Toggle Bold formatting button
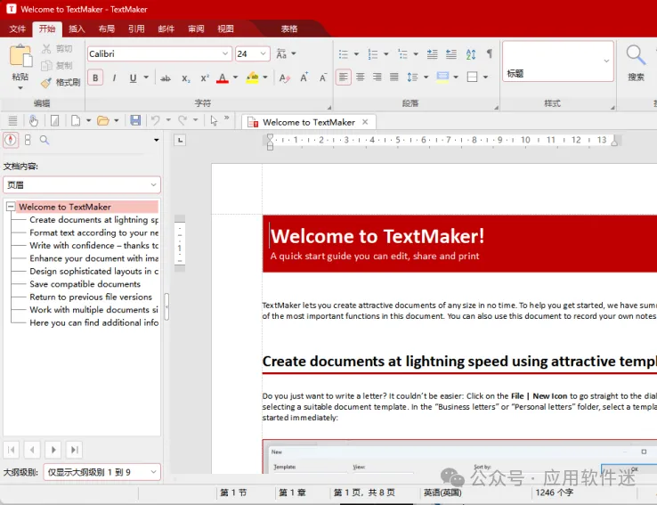Viewport: 657px width, 505px height. [95, 78]
